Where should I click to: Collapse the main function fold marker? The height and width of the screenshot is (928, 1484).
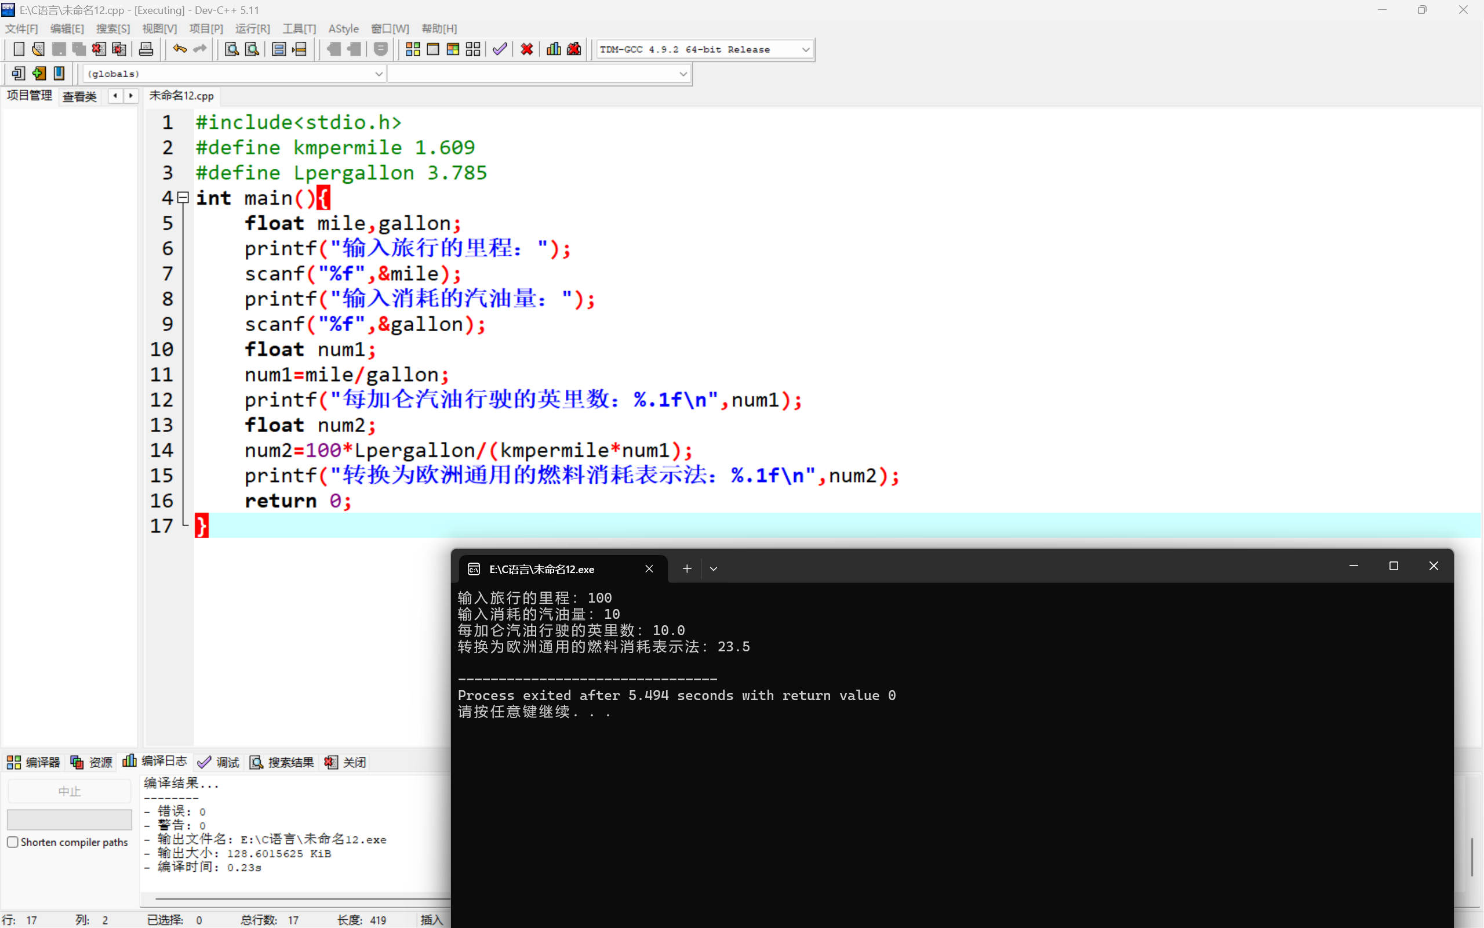[183, 198]
